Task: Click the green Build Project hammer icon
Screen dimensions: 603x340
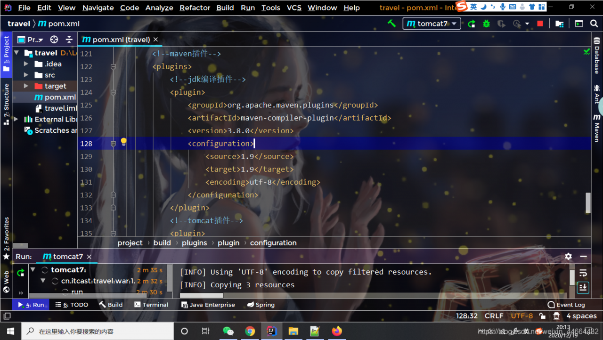Action: click(391, 23)
